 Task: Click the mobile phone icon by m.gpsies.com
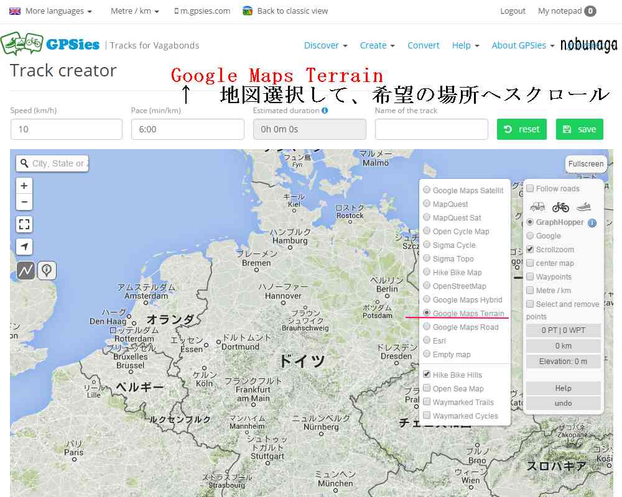point(177,11)
